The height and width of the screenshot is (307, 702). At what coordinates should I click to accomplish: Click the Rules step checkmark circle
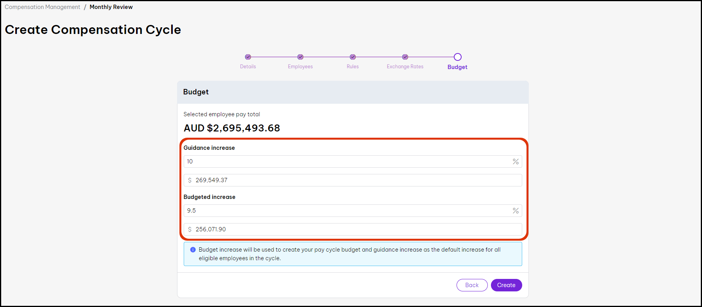[353, 57]
